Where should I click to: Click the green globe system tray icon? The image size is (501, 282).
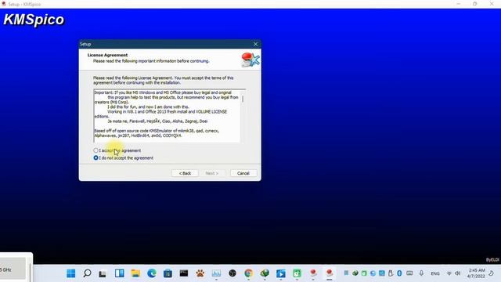[355, 273]
